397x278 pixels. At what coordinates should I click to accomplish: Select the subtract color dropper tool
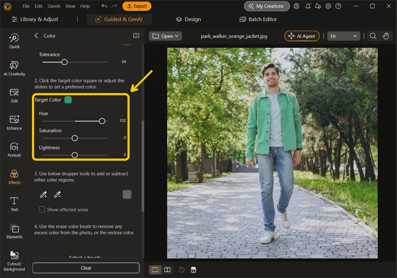58,195
